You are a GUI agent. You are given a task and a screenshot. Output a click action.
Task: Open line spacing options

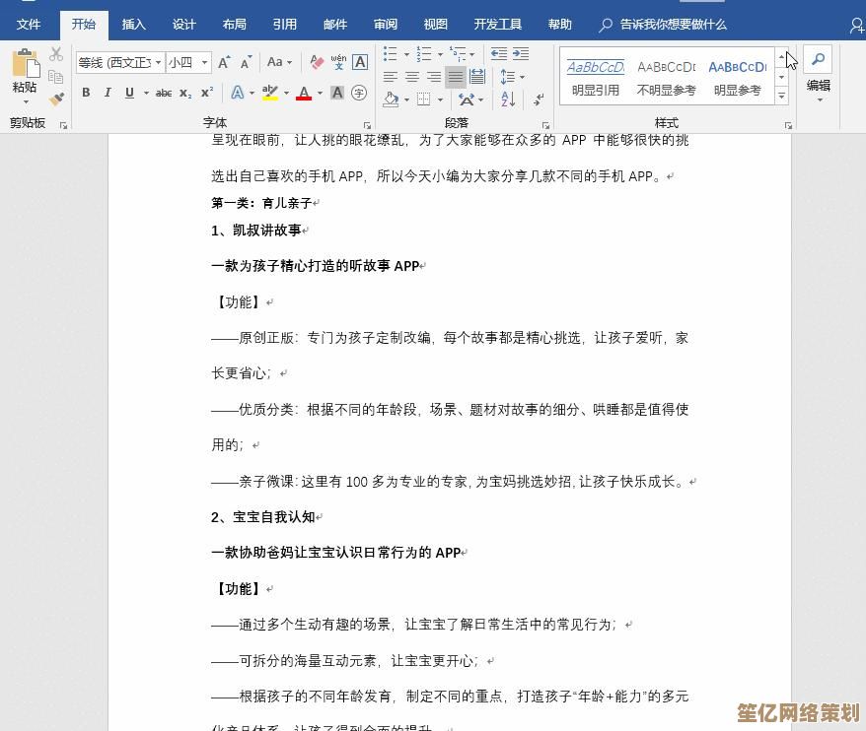tap(508, 77)
